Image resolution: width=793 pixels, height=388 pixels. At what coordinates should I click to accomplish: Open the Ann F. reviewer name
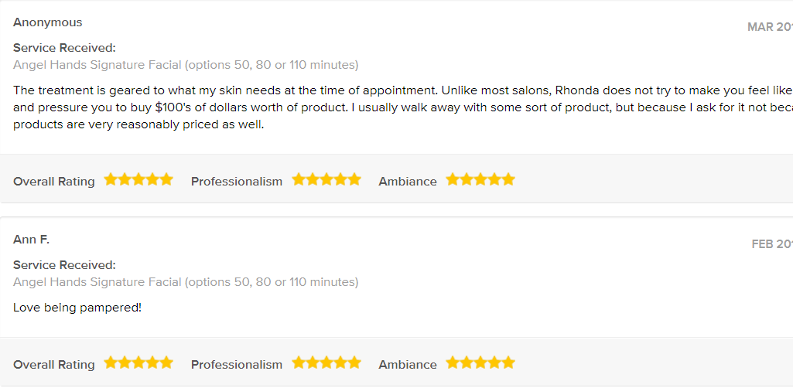[32, 240]
